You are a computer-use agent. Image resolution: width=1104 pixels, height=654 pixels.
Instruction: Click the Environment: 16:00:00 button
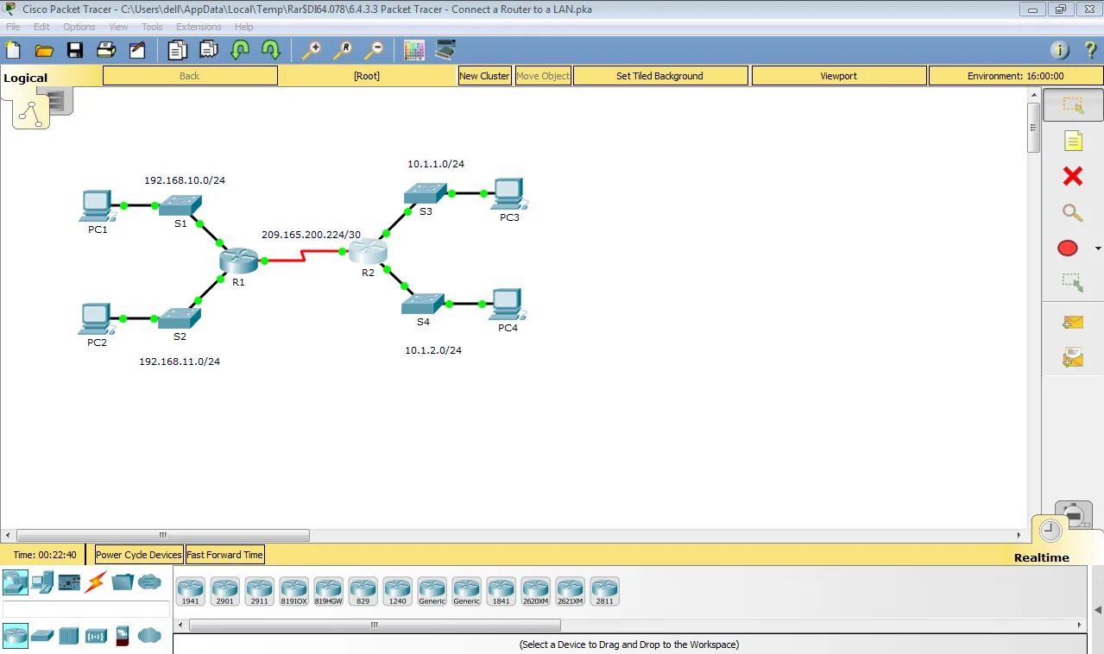point(1015,76)
